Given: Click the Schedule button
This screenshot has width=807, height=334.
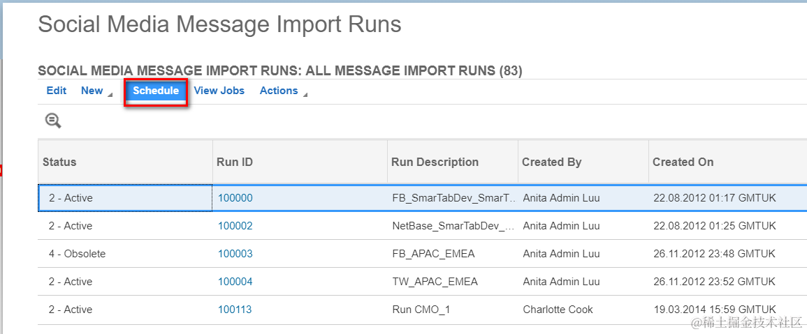Looking at the screenshot, I should (x=156, y=91).
